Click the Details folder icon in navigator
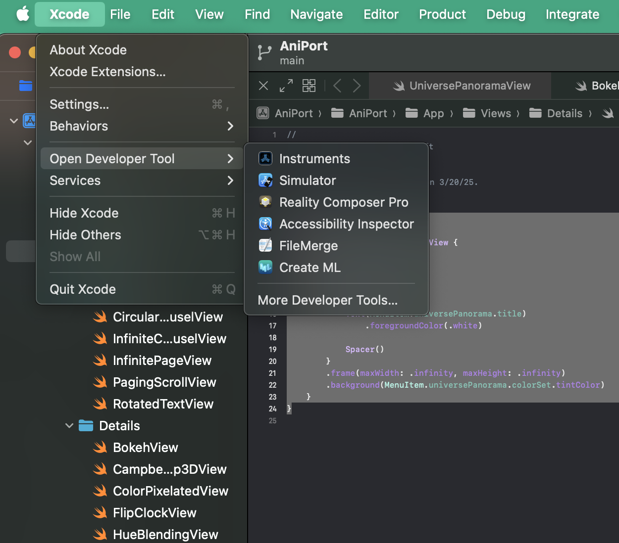 pyautogui.click(x=86, y=426)
